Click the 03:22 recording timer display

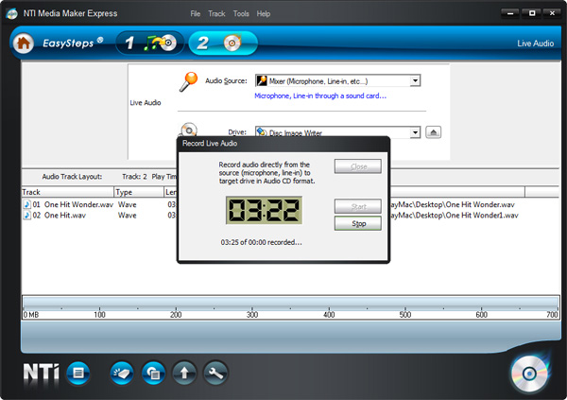point(264,210)
